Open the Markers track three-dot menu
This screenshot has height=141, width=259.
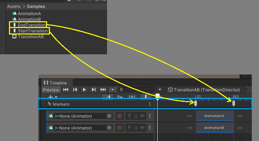pos(150,104)
